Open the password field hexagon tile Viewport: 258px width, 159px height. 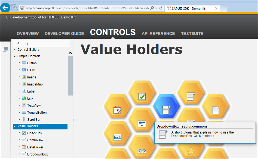coord(117,133)
